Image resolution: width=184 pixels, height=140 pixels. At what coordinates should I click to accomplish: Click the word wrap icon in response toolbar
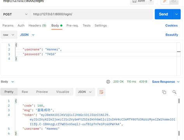101,92
